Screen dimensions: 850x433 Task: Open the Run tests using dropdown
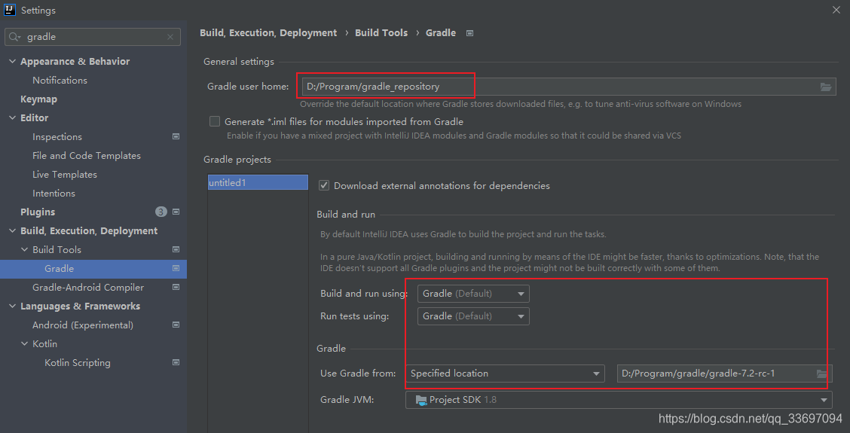tap(473, 316)
